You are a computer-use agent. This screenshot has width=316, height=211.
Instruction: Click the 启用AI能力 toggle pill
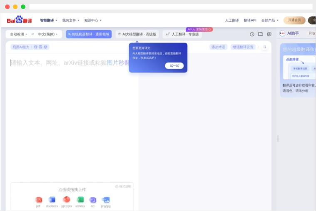(x=30, y=47)
